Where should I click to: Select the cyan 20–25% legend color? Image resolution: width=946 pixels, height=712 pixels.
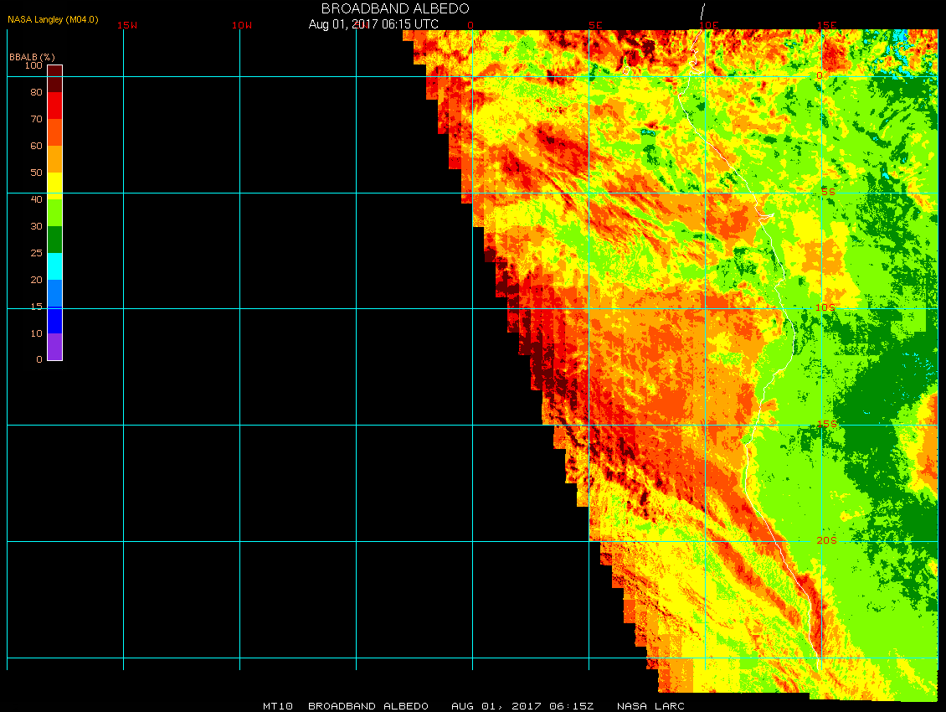coord(54,266)
